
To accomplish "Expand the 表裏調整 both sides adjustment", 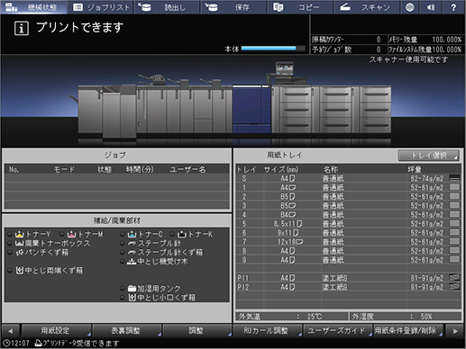I will [x=126, y=331].
